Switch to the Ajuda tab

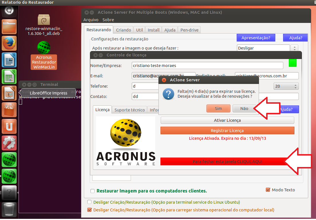point(170,30)
